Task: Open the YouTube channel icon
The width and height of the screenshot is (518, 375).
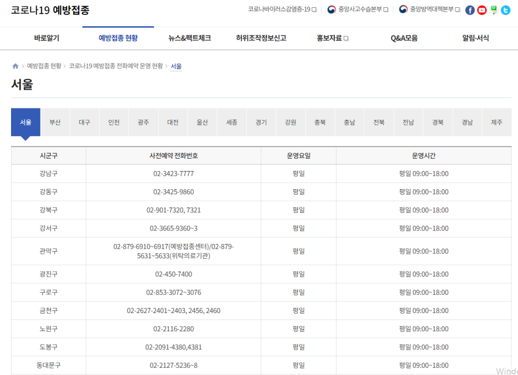Action: pyautogui.click(x=482, y=10)
